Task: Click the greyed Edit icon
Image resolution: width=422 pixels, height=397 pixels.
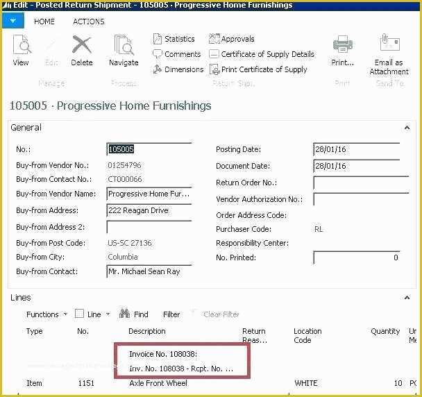Action: click(x=51, y=44)
